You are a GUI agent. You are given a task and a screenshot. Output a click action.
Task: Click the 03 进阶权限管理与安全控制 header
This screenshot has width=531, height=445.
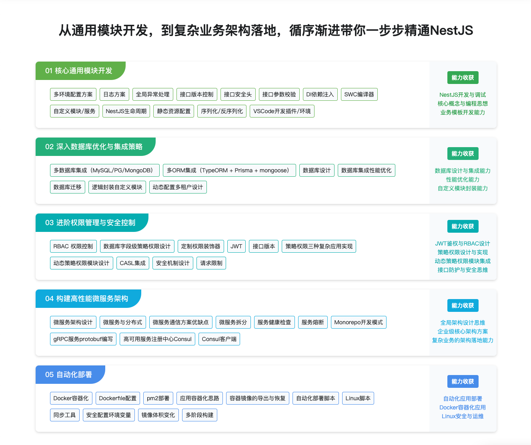pos(90,223)
